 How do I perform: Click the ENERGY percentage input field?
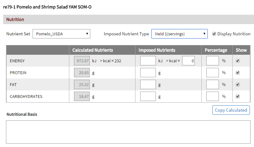(213, 61)
